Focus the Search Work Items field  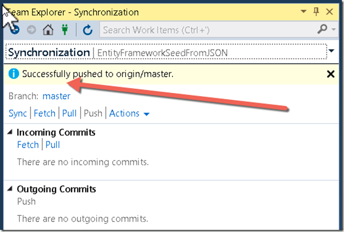[x=208, y=30]
